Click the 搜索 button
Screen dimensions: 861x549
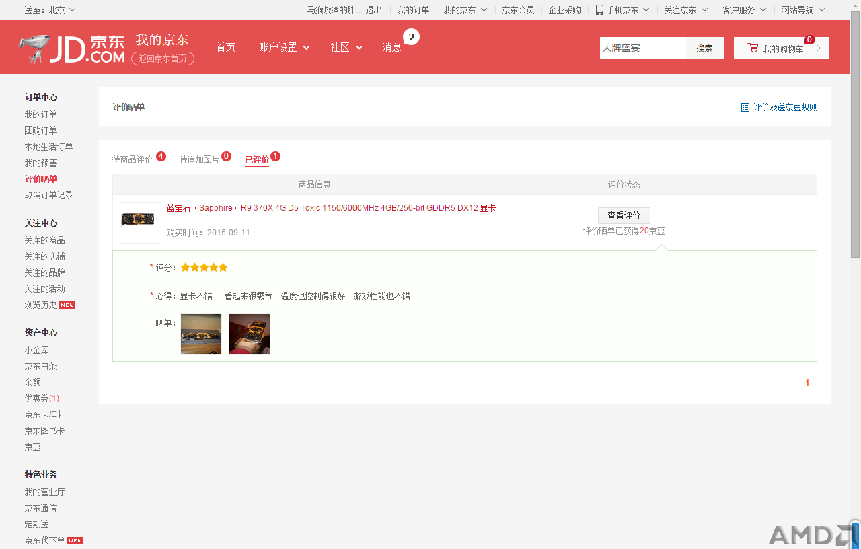tap(704, 48)
